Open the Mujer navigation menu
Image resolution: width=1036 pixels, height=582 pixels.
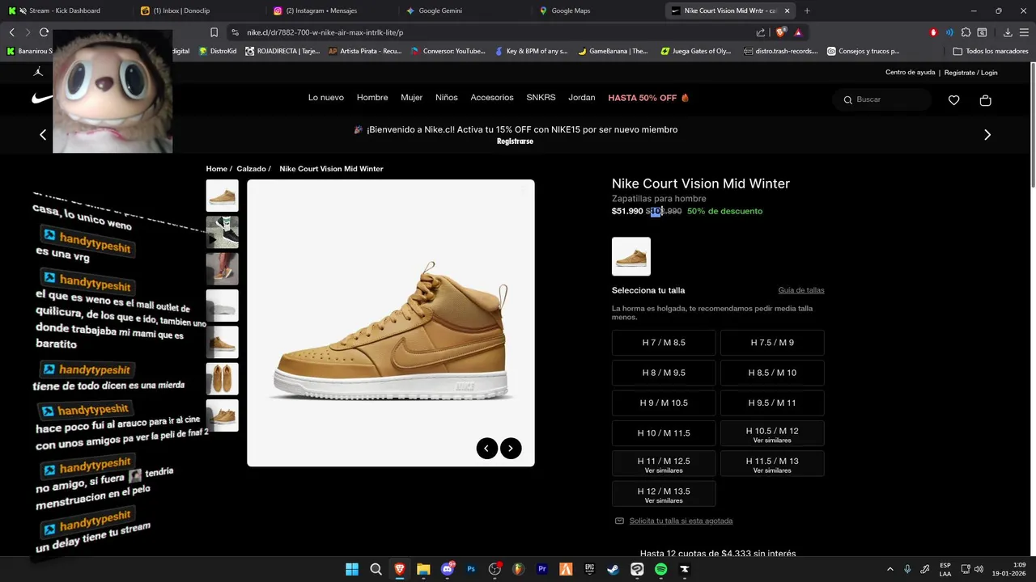pyautogui.click(x=411, y=98)
